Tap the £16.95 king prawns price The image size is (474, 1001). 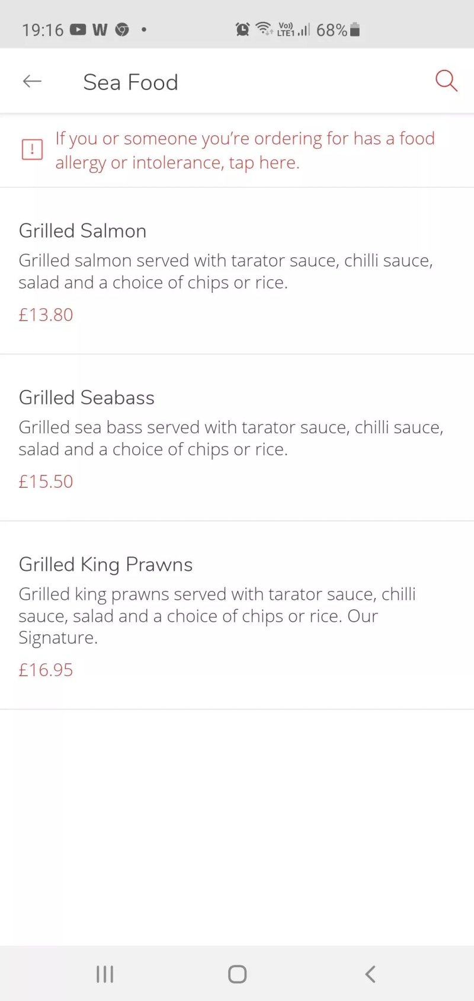(x=46, y=670)
